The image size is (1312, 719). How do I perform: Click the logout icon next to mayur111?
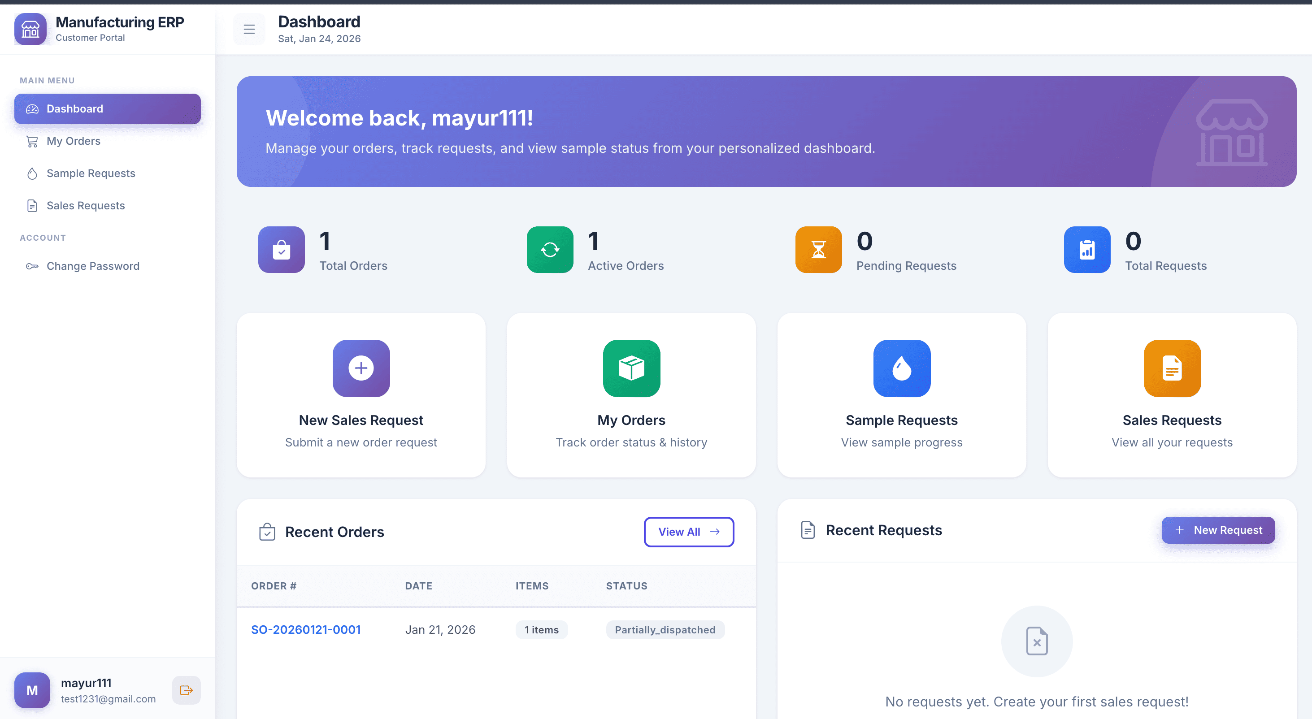pos(186,690)
